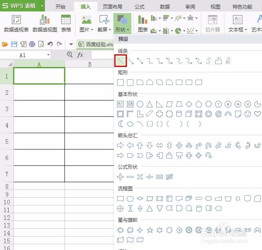This screenshot has height=250, width=262.
Task: Open the Text Box (文本框) dropdown
Action: 238,24
